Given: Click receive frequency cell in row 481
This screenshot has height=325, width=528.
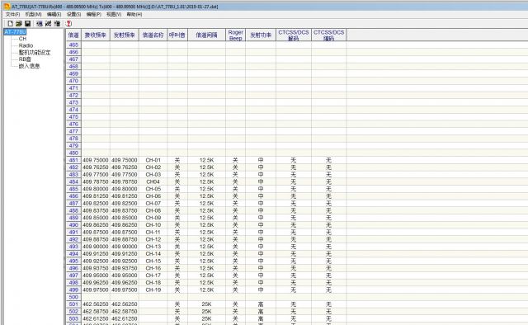Looking at the screenshot, I should pos(96,160).
